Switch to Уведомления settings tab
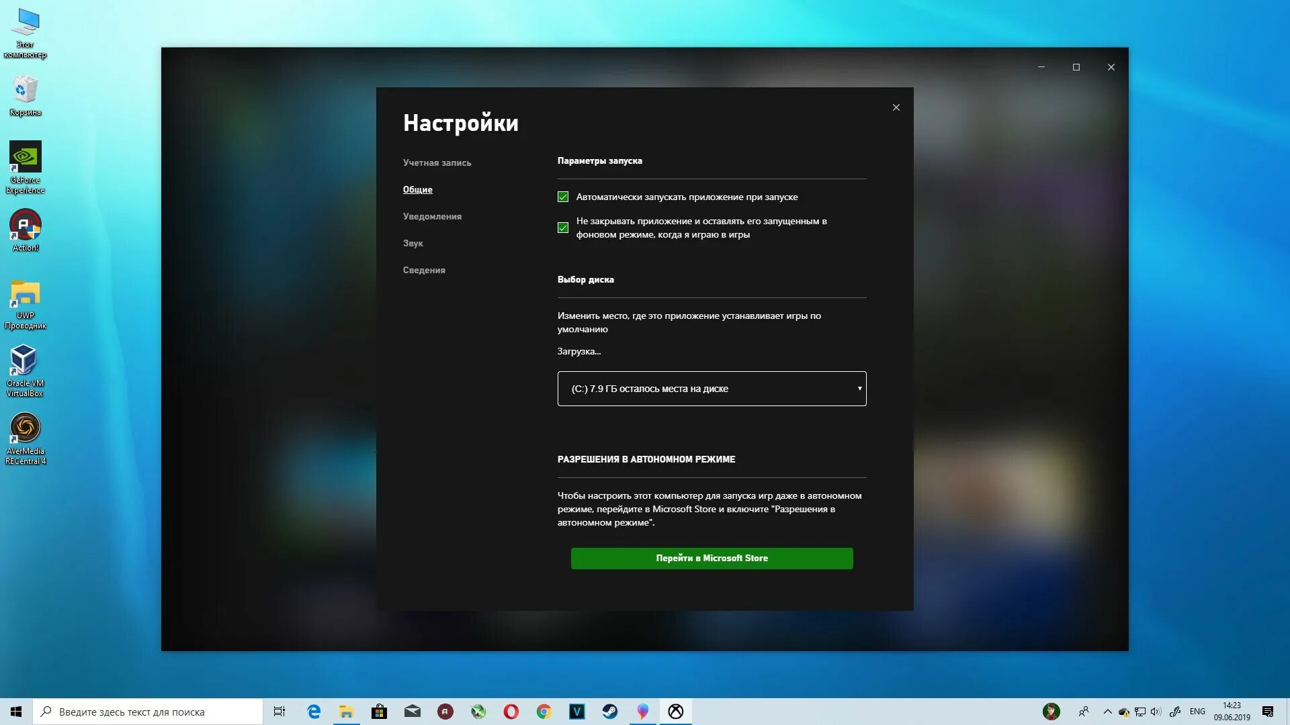Screen dimensions: 1290x725 (x=432, y=217)
